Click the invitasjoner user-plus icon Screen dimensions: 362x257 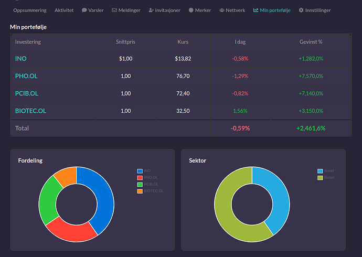coord(151,10)
